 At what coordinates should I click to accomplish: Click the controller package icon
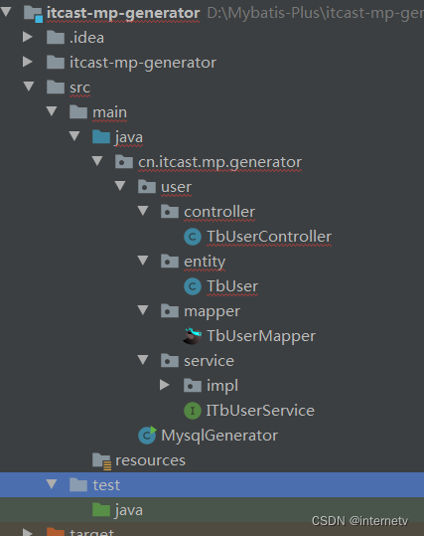(170, 211)
